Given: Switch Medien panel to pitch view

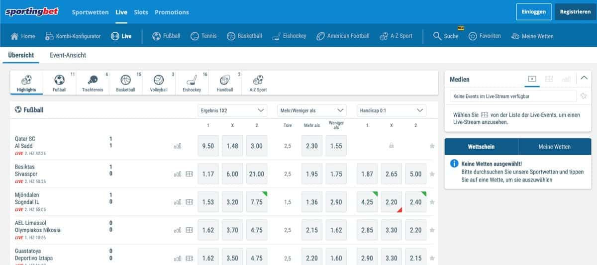Looking at the screenshot, I should 549,79.
